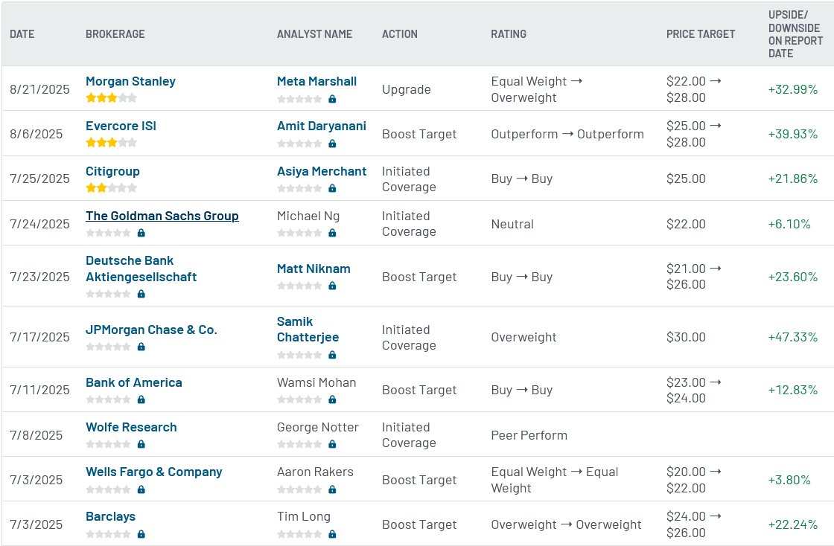Open the Wolfe Research brokerage link
The width and height of the screenshot is (834, 546).
131,427
